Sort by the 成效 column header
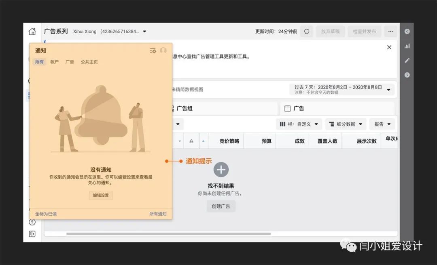 299,141
